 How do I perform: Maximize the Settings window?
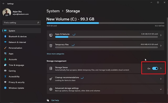(158, 2)
